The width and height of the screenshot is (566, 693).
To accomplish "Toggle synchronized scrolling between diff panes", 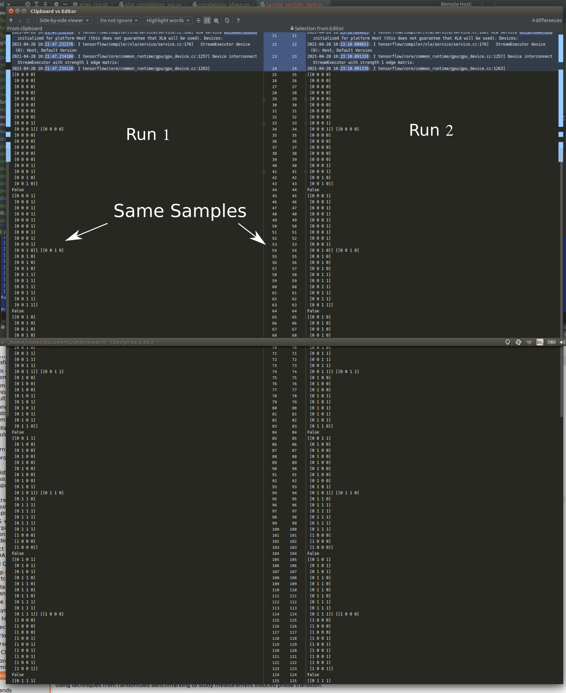I will pyautogui.click(x=206, y=20).
